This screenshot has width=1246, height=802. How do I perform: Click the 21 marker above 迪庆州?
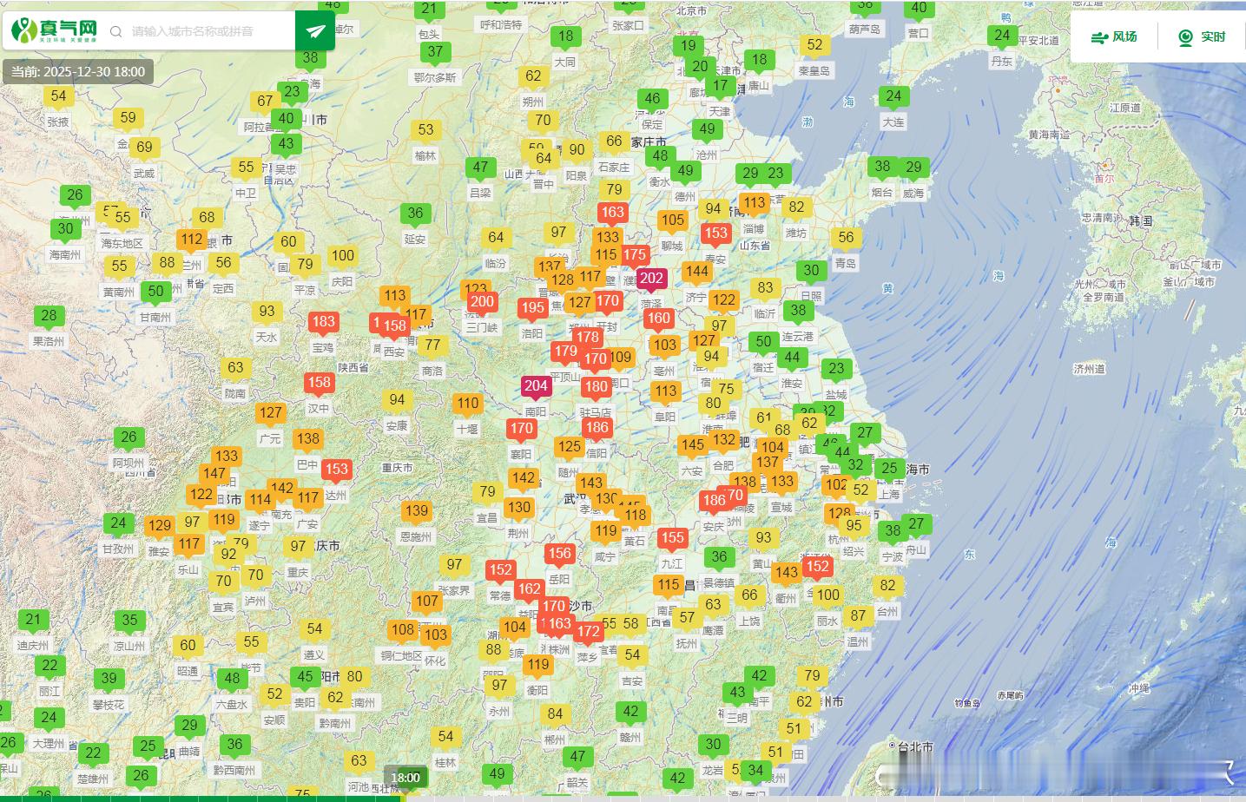point(33,620)
